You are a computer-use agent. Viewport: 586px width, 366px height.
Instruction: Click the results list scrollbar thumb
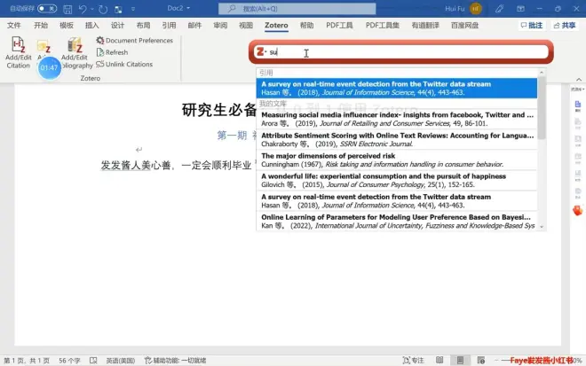coord(542,107)
